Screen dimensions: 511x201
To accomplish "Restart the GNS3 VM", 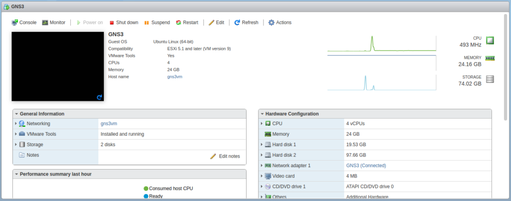I will [187, 22].
